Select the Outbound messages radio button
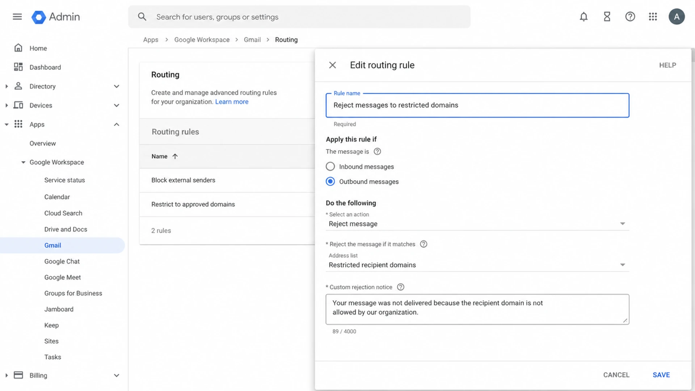 point(330,181)
